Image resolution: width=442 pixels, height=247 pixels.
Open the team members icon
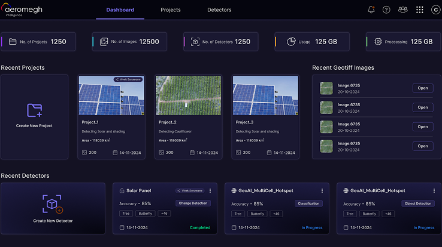pos(403,10)
